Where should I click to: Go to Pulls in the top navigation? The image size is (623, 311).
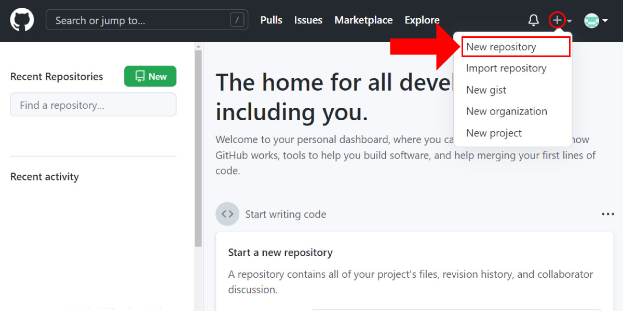pyautogui.click(x=271, y=20)
